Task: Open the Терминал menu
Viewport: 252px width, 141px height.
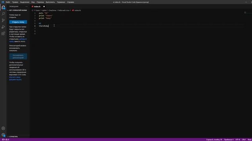Action: pyautogui.click(x=61, y=2)
